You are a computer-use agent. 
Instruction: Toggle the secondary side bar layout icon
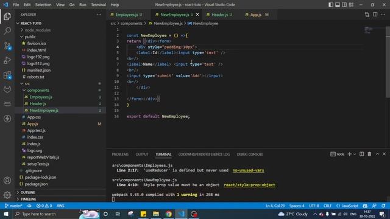click(344, 5)
